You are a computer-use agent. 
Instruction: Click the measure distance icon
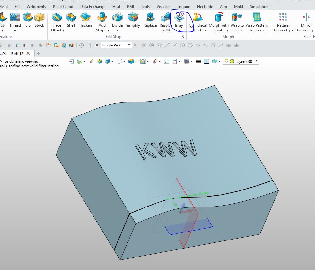point(175,61)
